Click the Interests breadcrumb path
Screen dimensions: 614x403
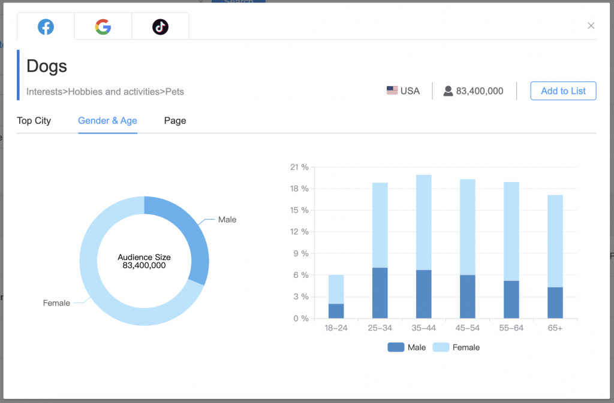(x=105, y=92)
